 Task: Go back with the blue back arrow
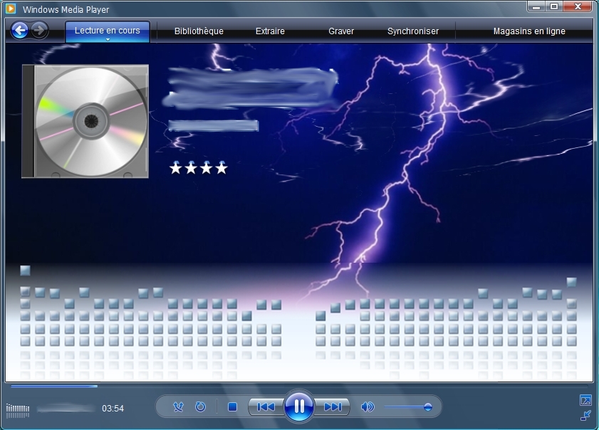tap(19, 30)
